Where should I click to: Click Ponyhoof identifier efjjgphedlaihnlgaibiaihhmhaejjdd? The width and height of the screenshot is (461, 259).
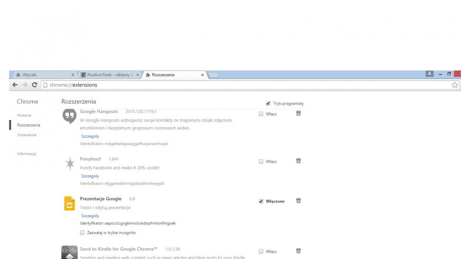pyautogui.click(x=134, y=183)
